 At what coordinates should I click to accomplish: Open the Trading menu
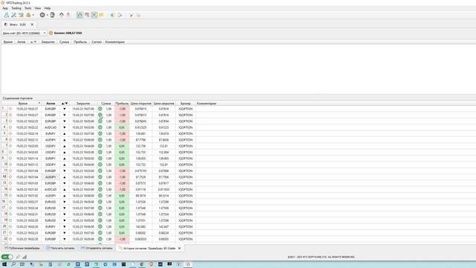16,8
